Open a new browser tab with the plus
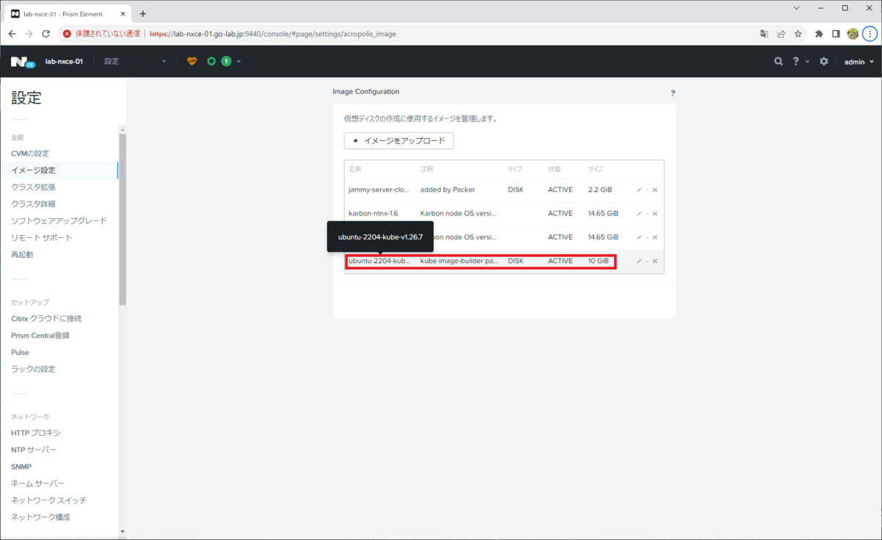 coord(143,13)
